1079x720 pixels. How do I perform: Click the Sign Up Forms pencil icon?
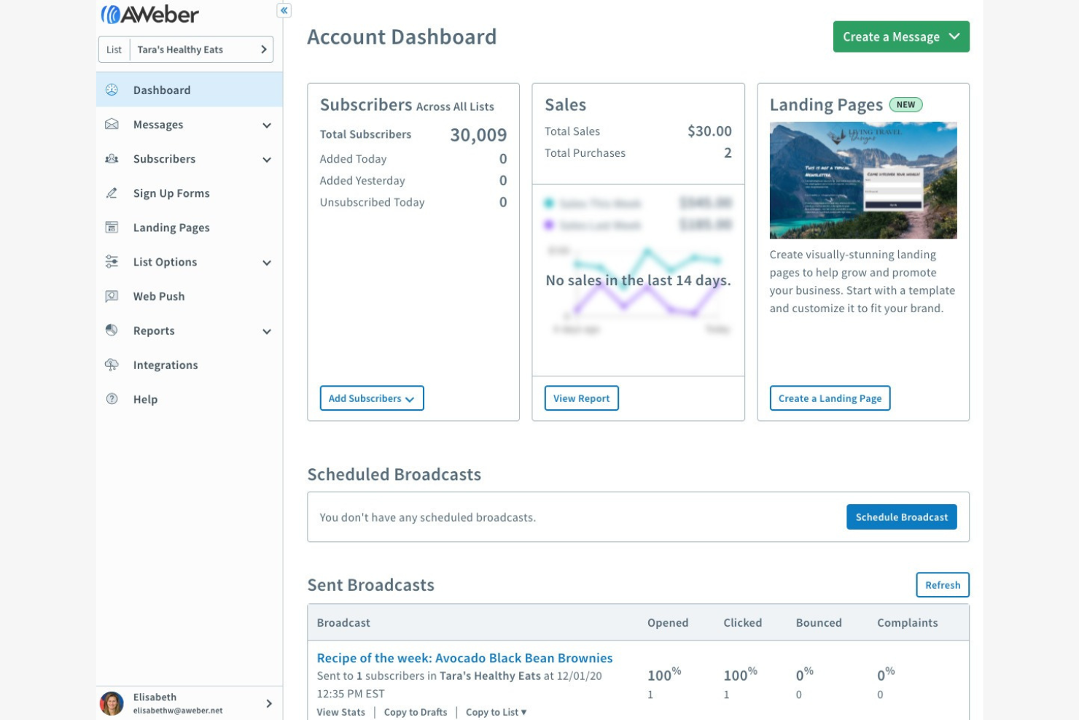point(112,193)
